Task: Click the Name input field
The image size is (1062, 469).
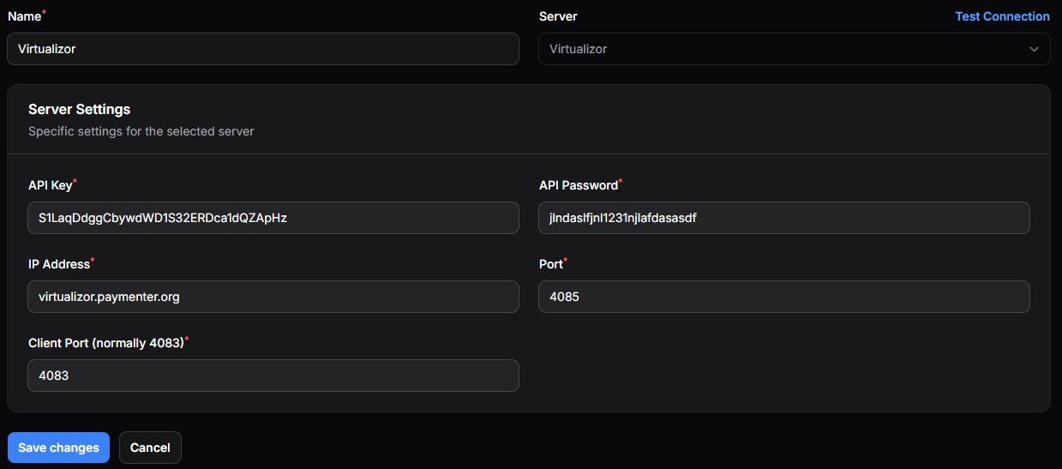Action: (262, 49)
